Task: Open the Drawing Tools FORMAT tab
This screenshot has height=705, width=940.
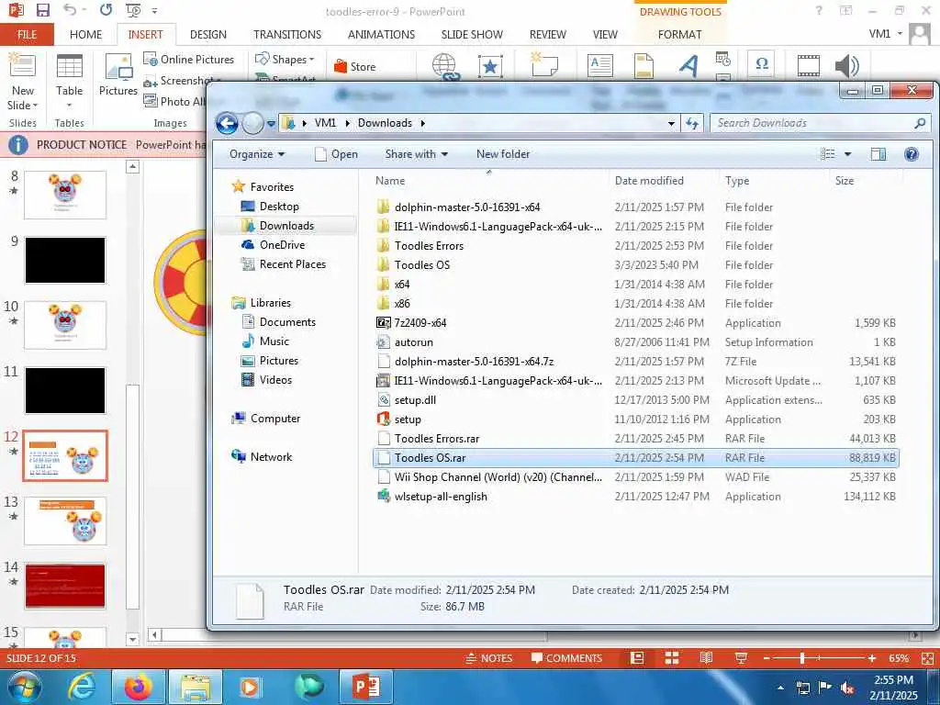Action: tap(680, 35)
